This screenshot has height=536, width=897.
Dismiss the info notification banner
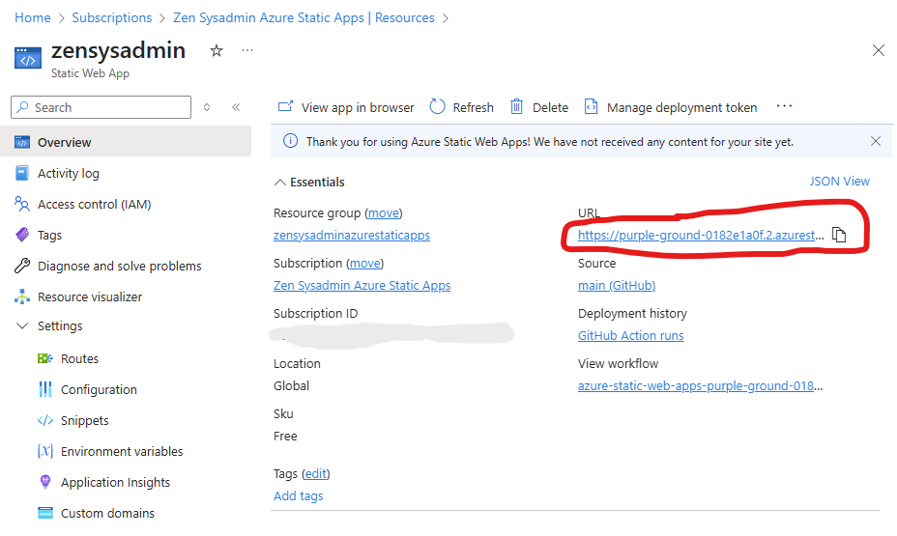pyautogui.click(x=876, y=141)
